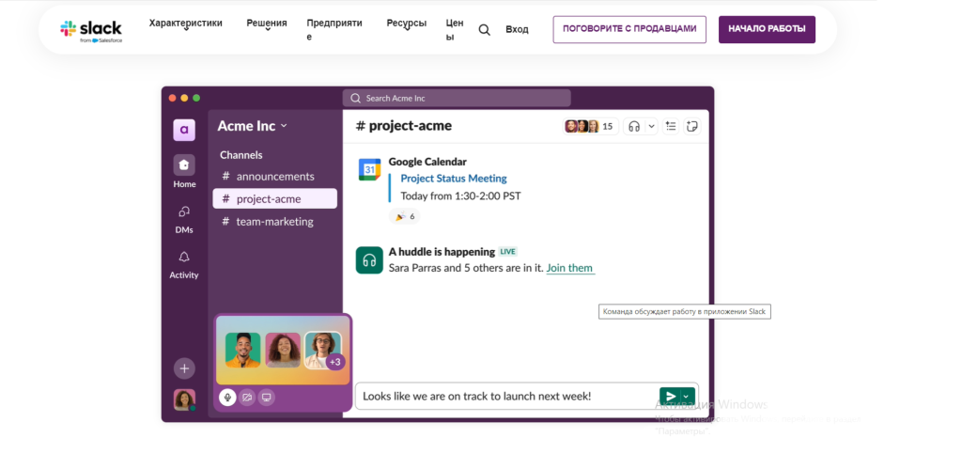Click the Slack logo in header
This screenshot has height=469, width=962.
coord(91,30)
